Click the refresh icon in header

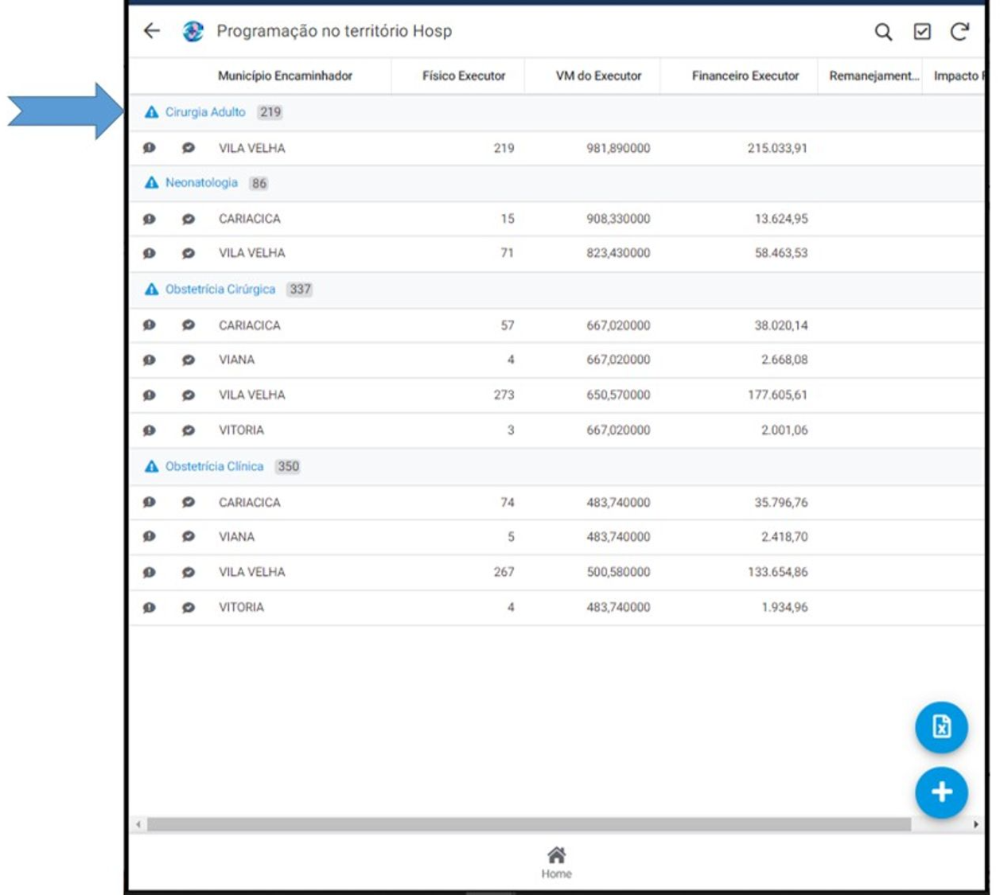tap(959, 32)
